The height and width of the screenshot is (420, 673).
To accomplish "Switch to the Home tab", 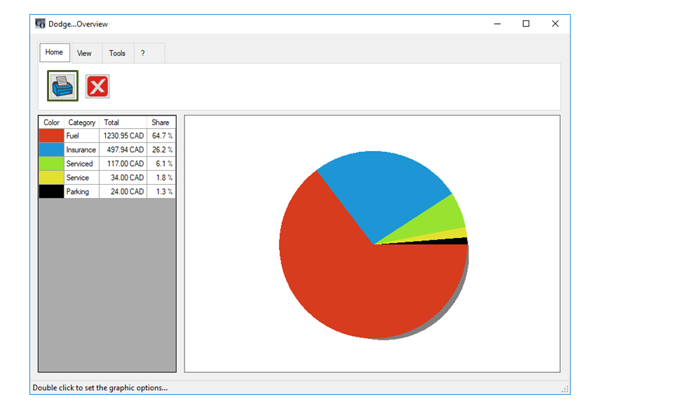I will pos(54,52).
